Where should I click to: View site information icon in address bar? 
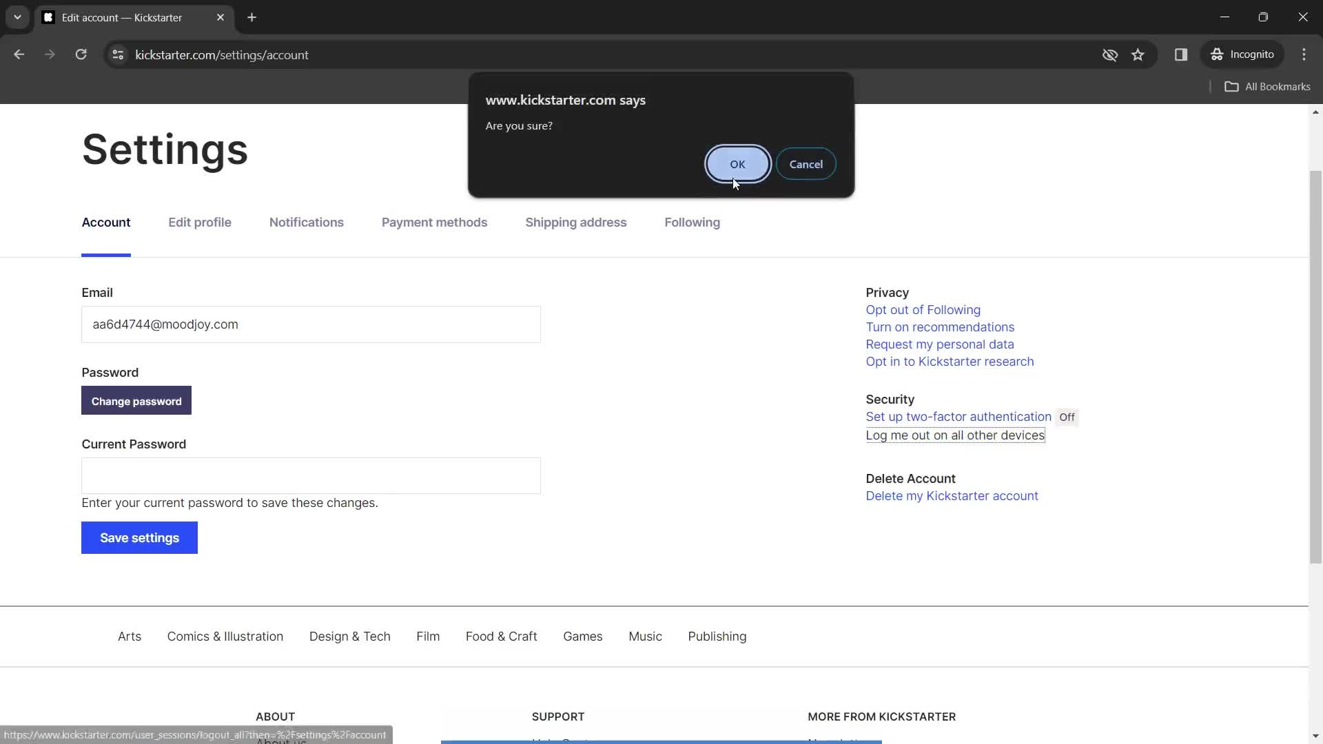tap(118, 54)
